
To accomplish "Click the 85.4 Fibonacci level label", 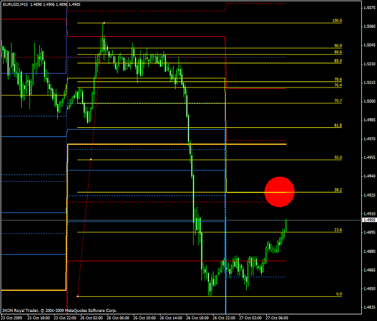I will [338, 60].
